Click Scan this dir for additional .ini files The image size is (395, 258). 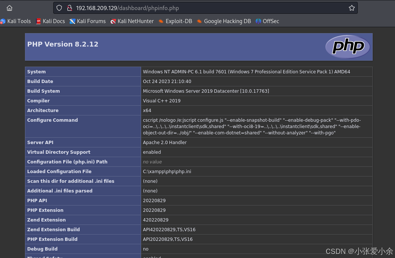click(70, 181)
